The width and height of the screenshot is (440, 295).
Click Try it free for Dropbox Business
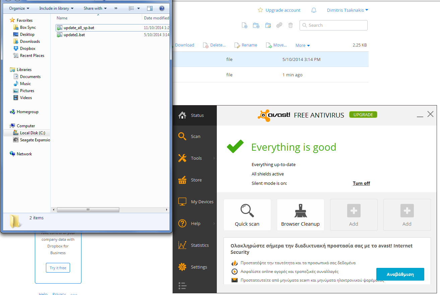point(58,268)
